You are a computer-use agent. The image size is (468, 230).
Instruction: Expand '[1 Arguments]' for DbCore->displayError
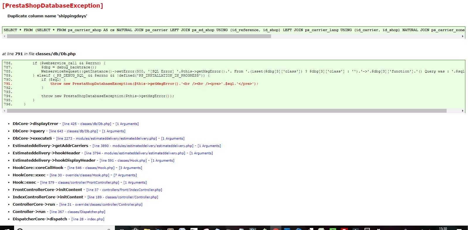127,124
